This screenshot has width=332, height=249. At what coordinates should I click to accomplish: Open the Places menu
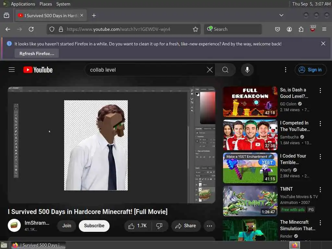(x=45, y=4)
